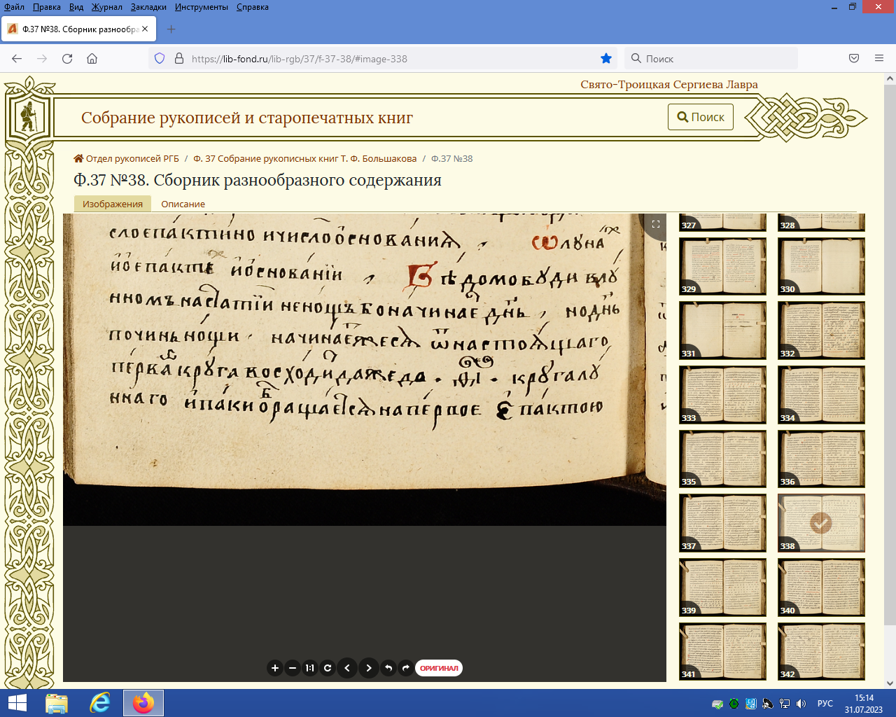Zoom out with the minus button
Screen dimensions: 896x717
click(x=293, y=668)
